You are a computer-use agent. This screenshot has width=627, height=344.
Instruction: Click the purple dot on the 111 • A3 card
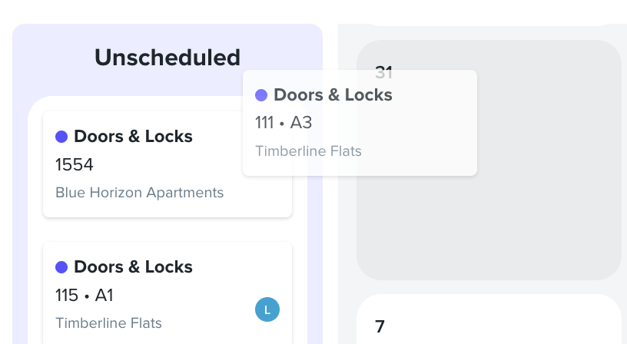click(x=261, y=95)
